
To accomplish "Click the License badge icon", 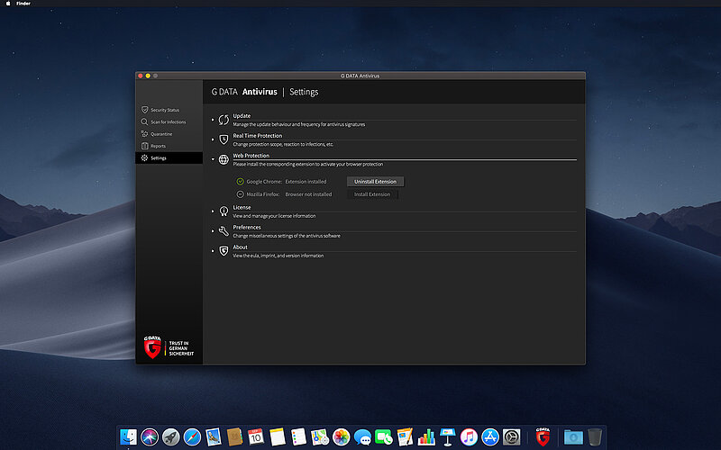I will point(224,211).
